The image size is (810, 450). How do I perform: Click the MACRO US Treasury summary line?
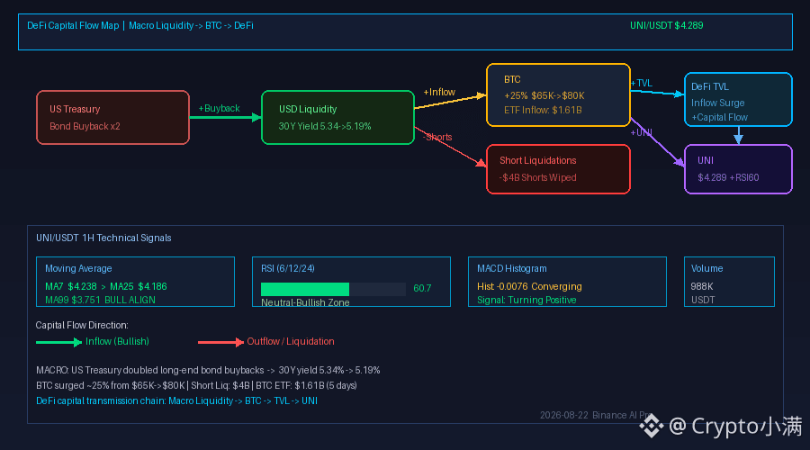pyautogui.click(x=208, y=371)
